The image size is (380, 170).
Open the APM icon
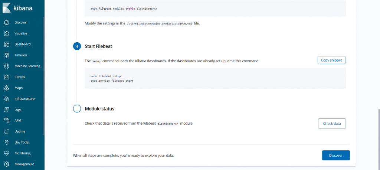coord(7,121)
